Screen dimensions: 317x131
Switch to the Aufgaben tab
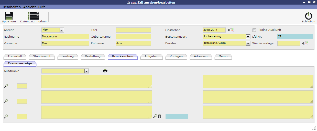pos(151,56)
